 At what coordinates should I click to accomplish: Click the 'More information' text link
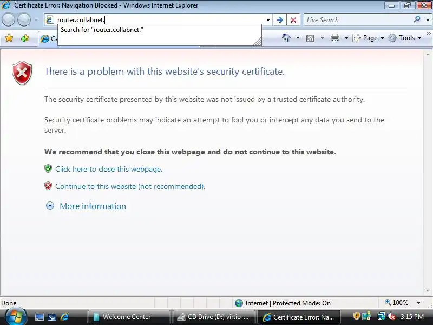click(x=93, y=206)
